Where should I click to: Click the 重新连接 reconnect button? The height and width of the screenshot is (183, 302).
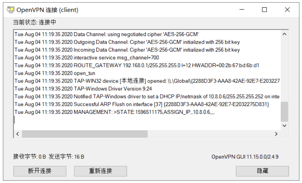(100, 171)
